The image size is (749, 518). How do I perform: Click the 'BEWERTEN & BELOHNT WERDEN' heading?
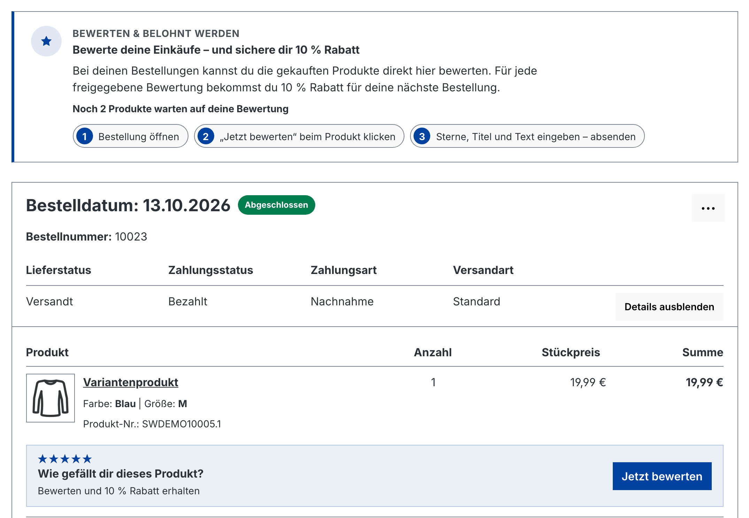tap(156, 33)
